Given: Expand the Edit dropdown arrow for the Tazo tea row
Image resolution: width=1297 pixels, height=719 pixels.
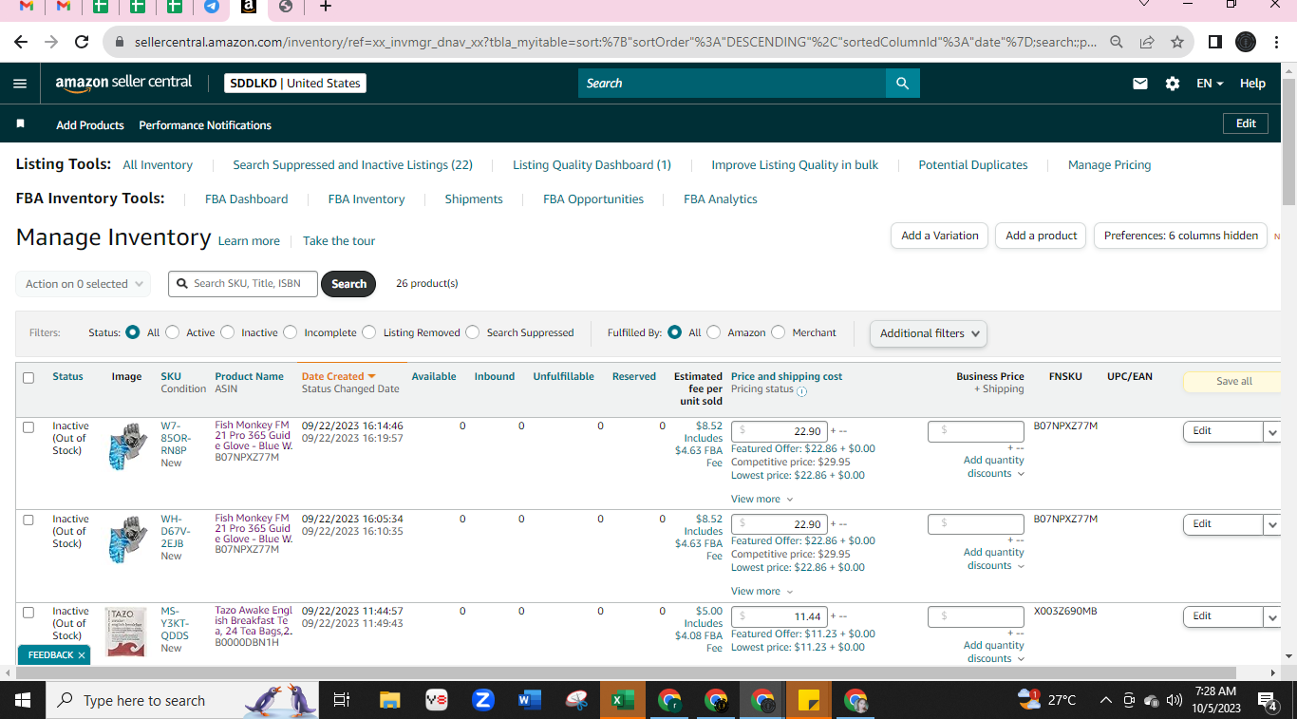Looking at the screenshot, I should click(1272, 616).
